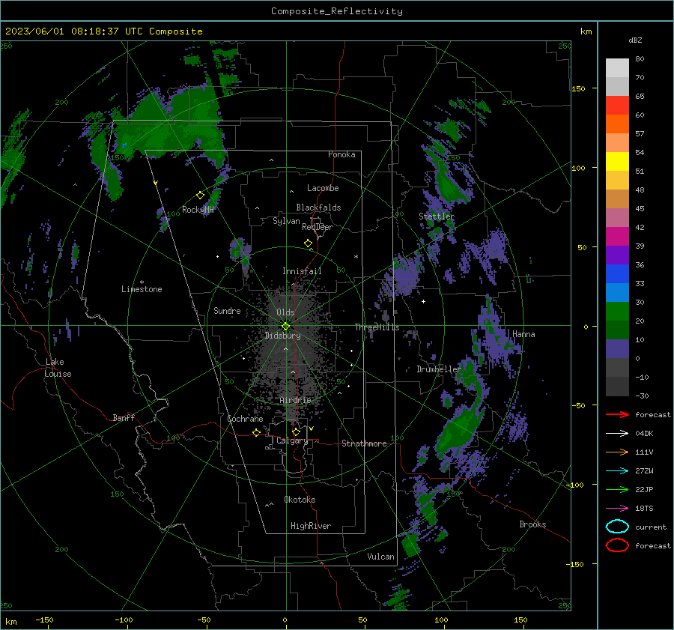Click the yellow v marker near Calgary
This screenshot has height=630, width=674.
click(x=311, y=428)
